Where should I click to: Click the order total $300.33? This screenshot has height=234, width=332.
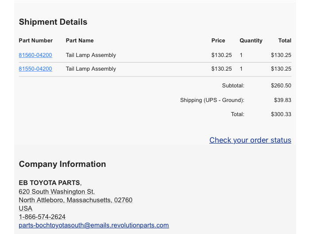point(281,114)
